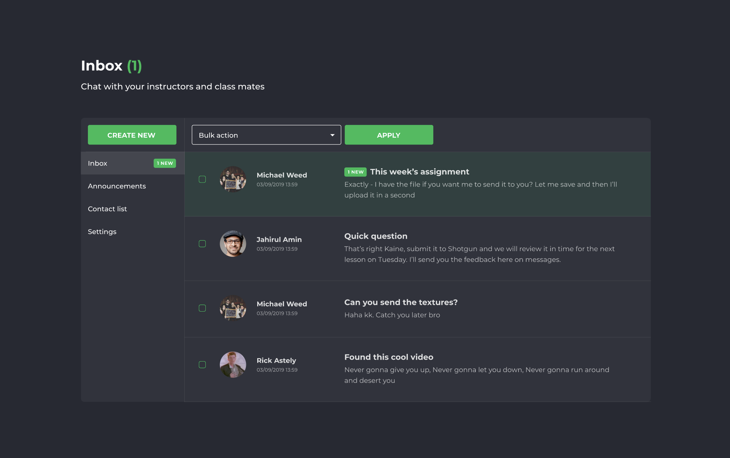Go to Announcements in the sidebar

[x=117, y=186]
